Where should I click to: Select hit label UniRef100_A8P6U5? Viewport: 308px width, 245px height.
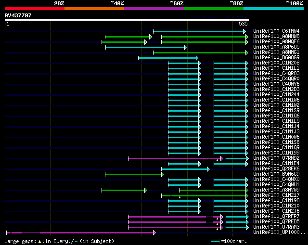[x=276, y=47]
